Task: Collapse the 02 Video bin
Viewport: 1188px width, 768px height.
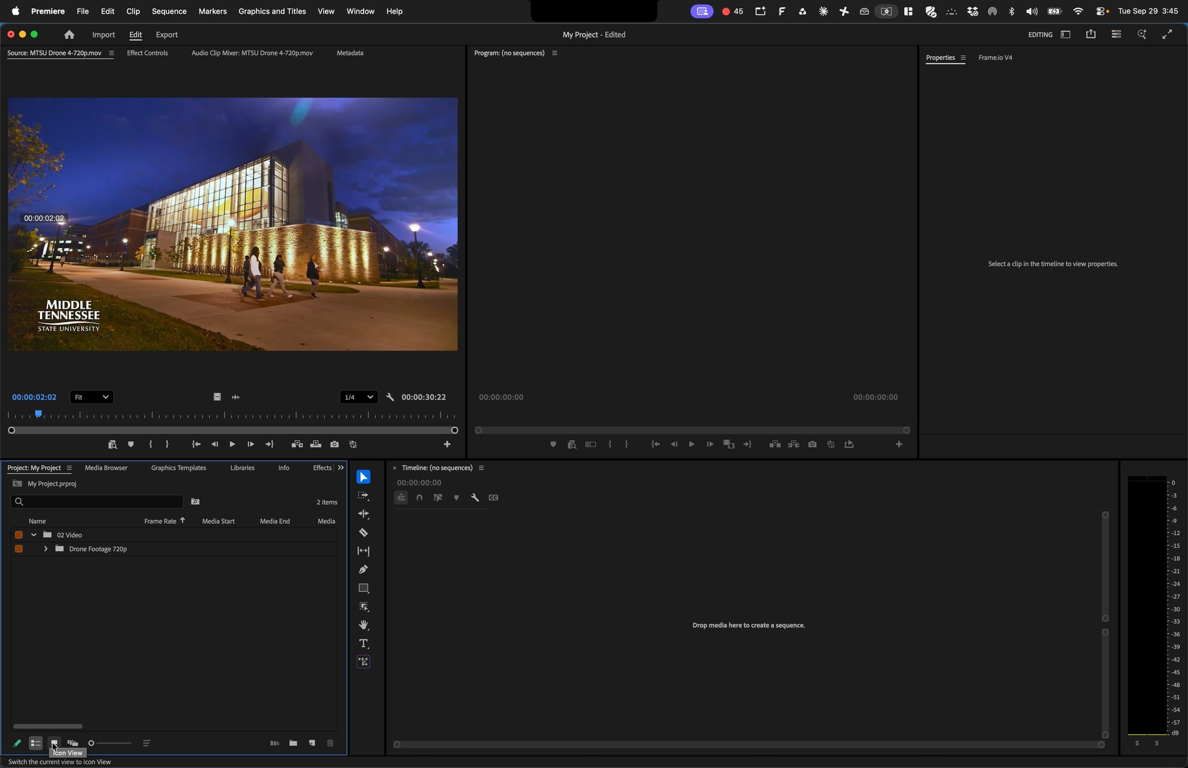Action: [34, 535]
